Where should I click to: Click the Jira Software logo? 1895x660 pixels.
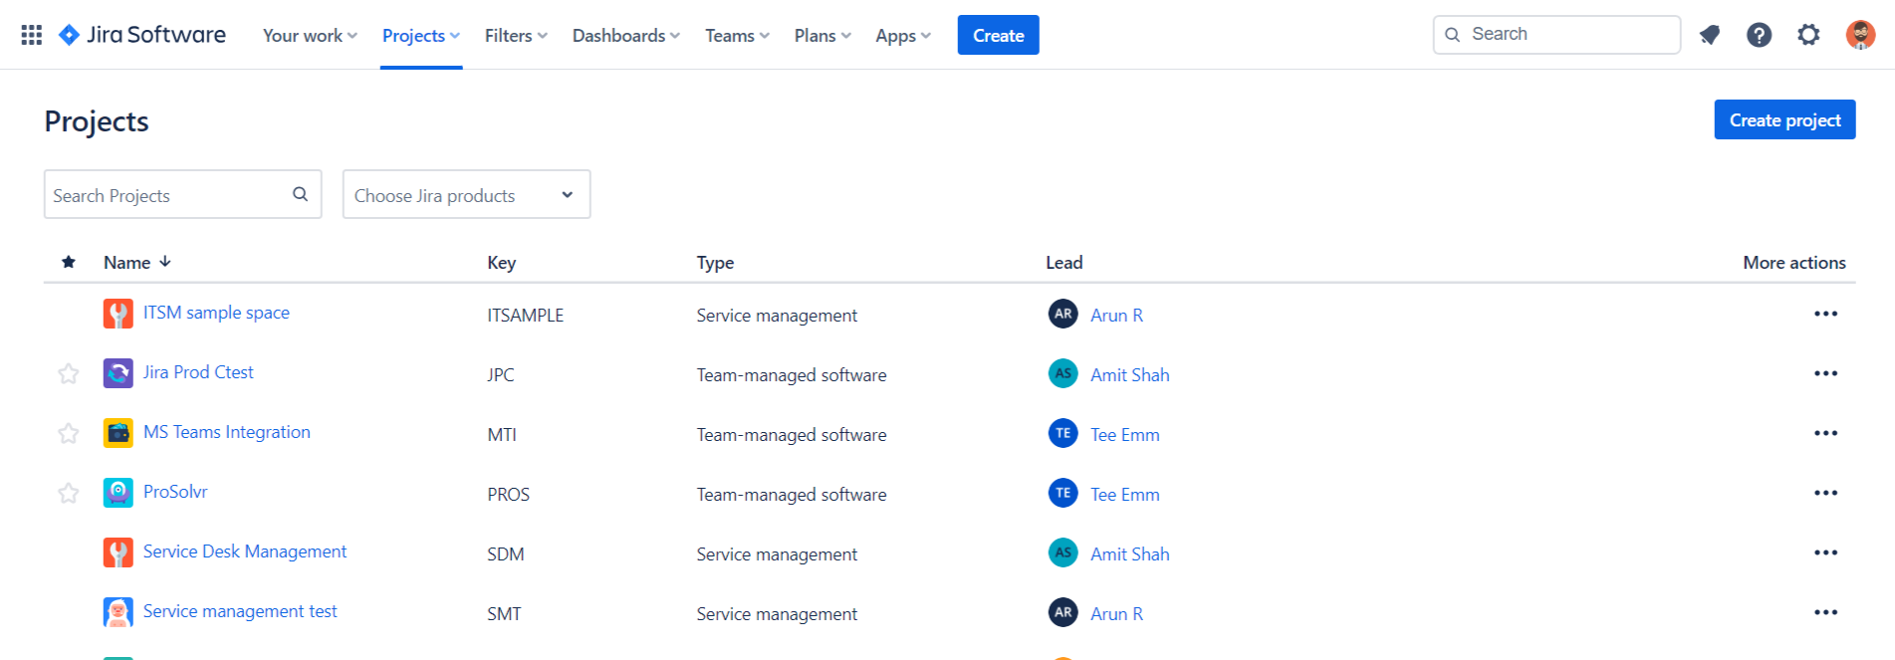coord(142,35)
